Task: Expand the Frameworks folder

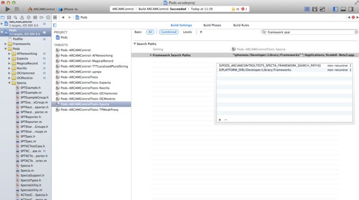Action: point(6,44)
